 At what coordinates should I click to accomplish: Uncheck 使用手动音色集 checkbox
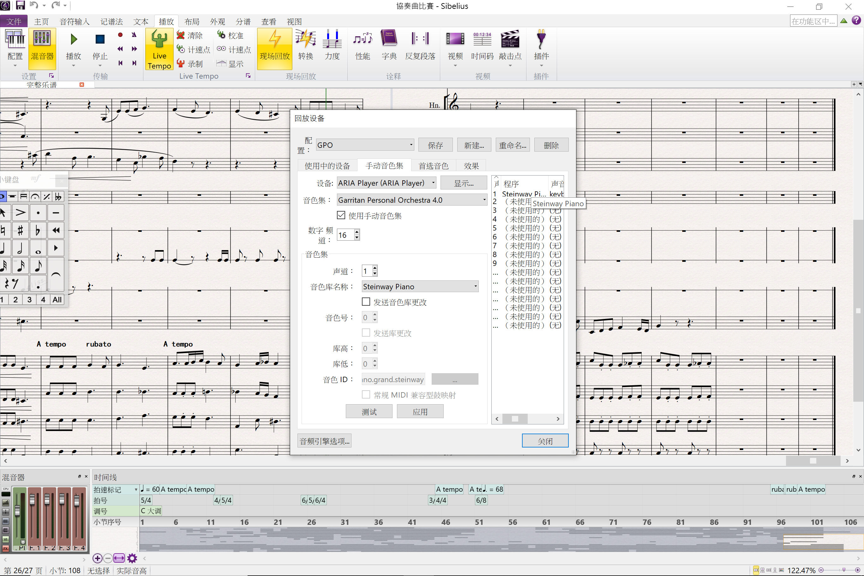tap(341, 215)
